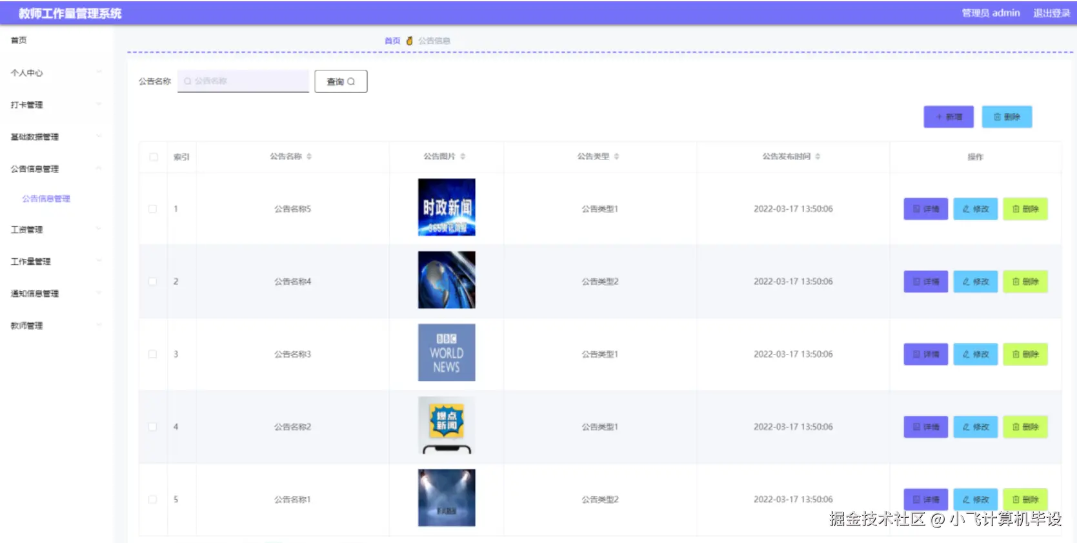Click the 首页 breadcrumb link
This screenshot has height=543, width=1077.
(392, 41)
